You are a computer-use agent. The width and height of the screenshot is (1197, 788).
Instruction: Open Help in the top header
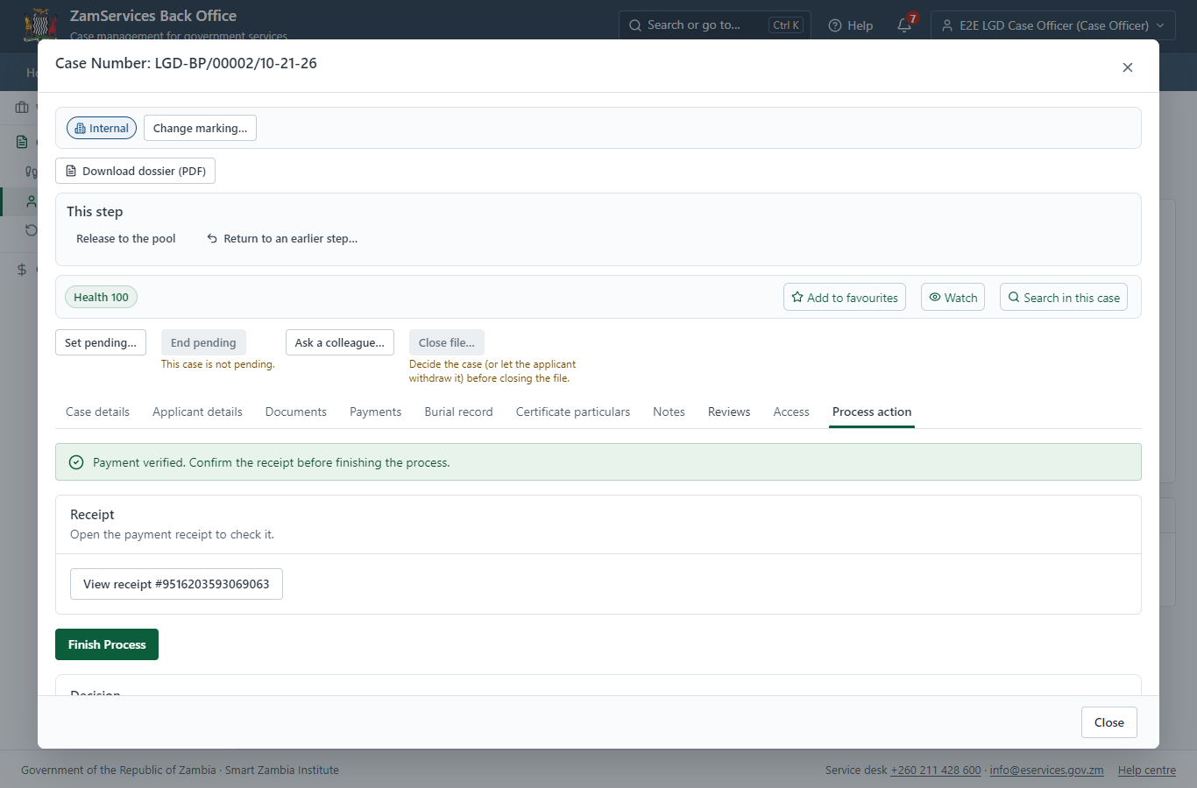(851, 25)
